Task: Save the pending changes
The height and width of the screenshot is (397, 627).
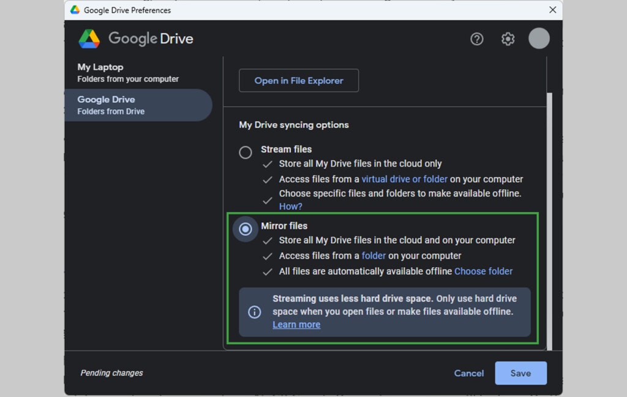Action: pyautogui.click(x=520, y=373)
